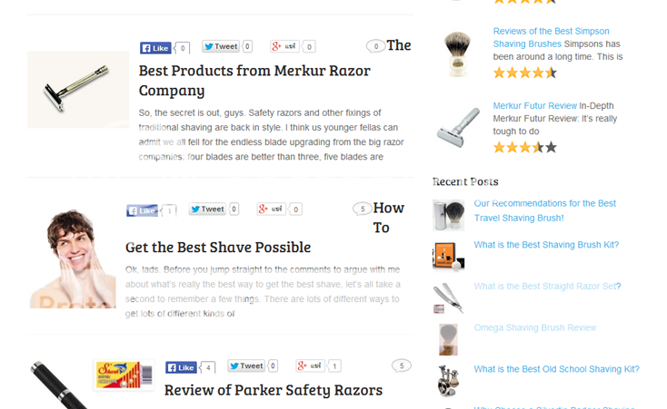Tweet the Best Shave Possible article
The height and width of the screenshot is (409, 667).
(x=207, y=209)
